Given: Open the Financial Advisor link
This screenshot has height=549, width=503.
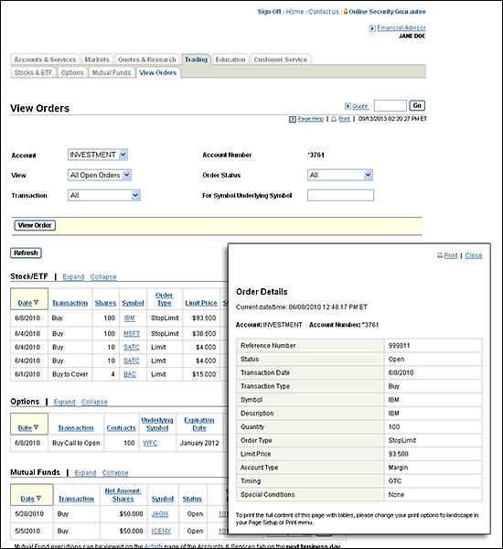Looking at the screenshot, I should [x=401, y=27].
